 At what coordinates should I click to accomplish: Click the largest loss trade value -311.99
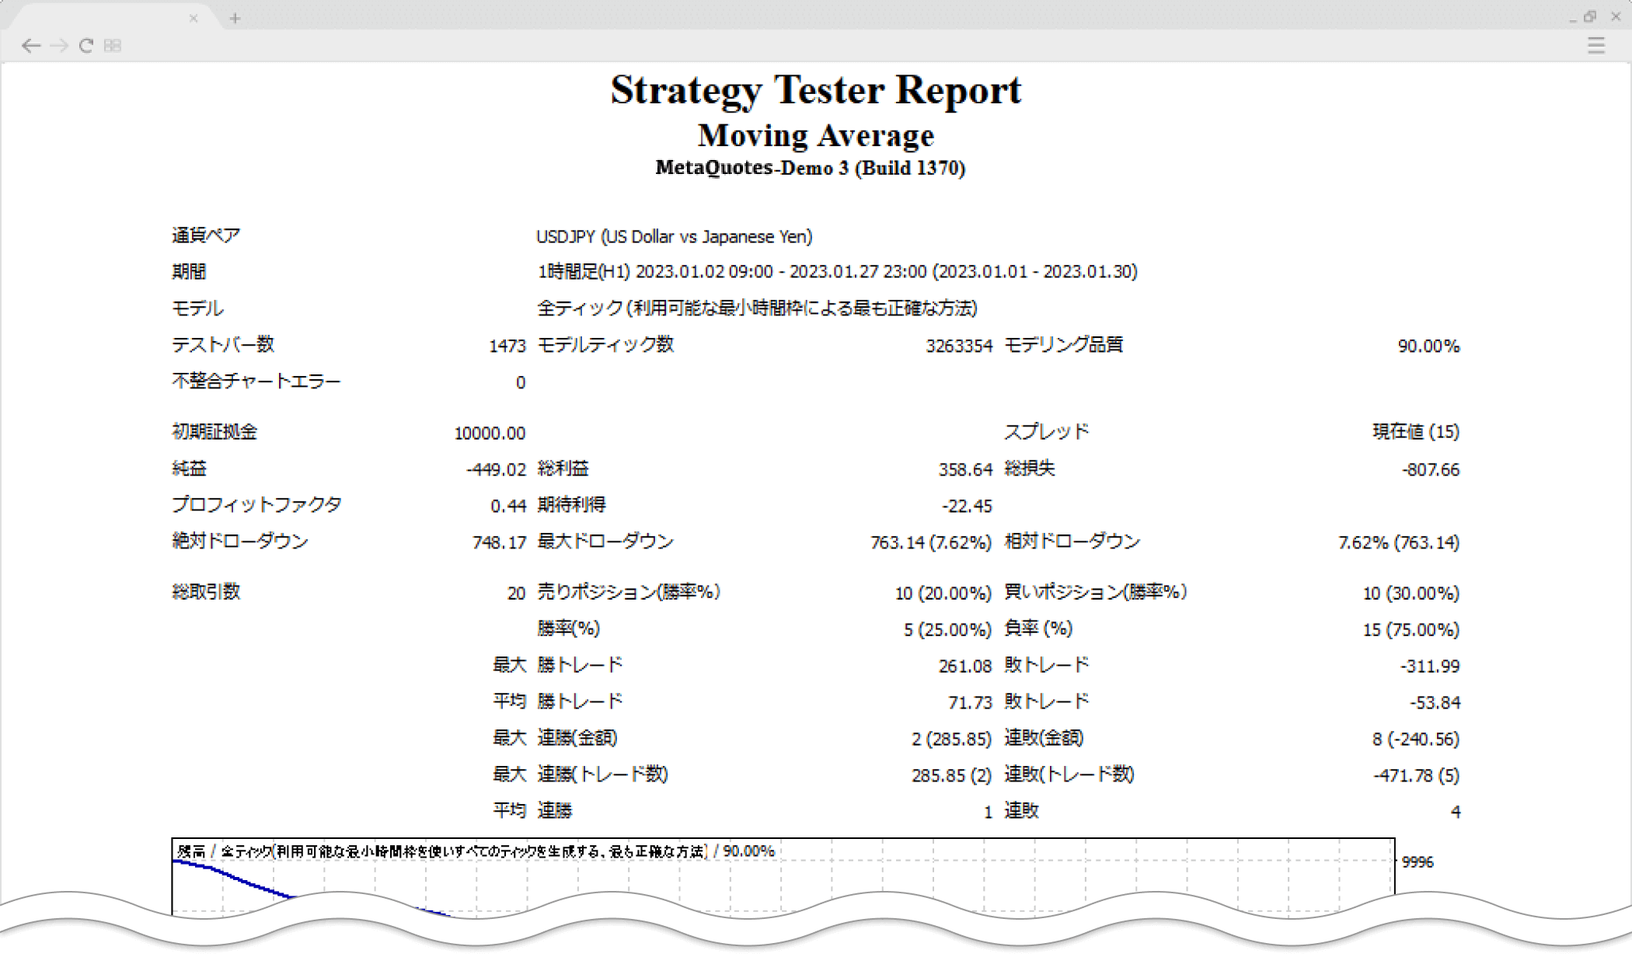pos(1431,666)
